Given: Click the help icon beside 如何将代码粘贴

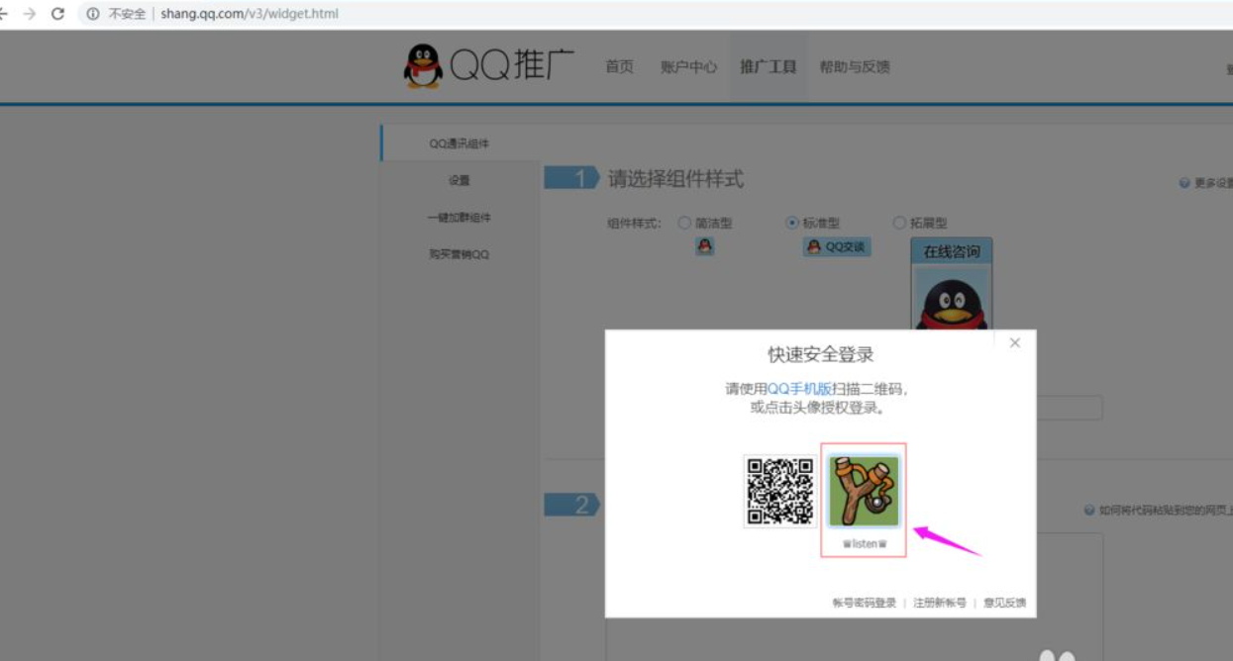Looking at the screenshot, I should [x=1089, y=511].
